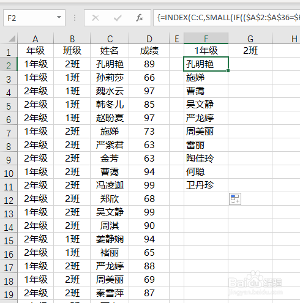300x303 pixels.
Task: Click score cell 73 for 施娣
Action: point(149,132)
